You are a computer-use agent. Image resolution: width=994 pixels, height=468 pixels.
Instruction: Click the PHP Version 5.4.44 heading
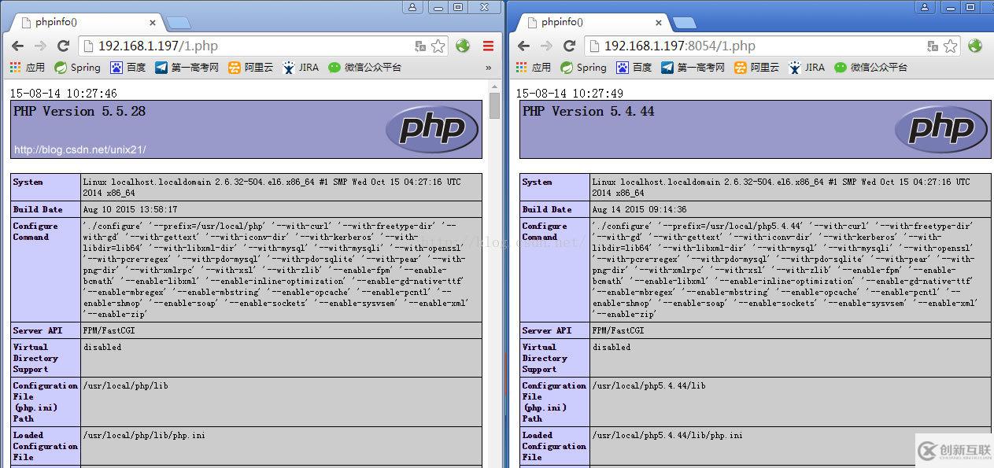tap(588, 112)
